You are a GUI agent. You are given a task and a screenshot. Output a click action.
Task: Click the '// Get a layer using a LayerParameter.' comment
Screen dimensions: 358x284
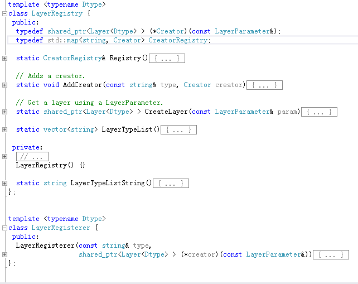pos(89,103)
